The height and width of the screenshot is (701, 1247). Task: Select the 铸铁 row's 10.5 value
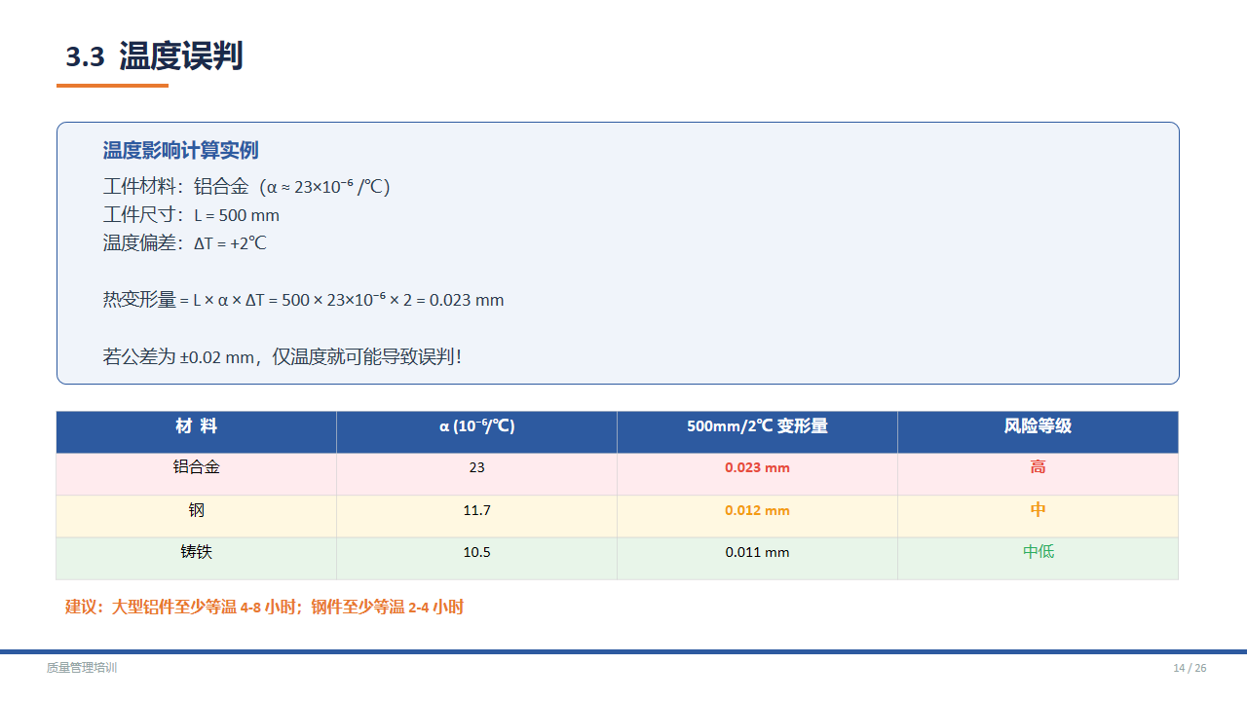[x=476, y=552]
